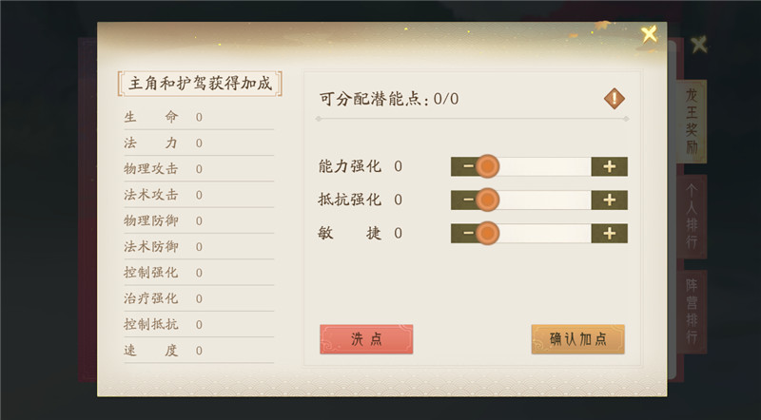Decrease 敏捷 with minus button

pos(468,233)
